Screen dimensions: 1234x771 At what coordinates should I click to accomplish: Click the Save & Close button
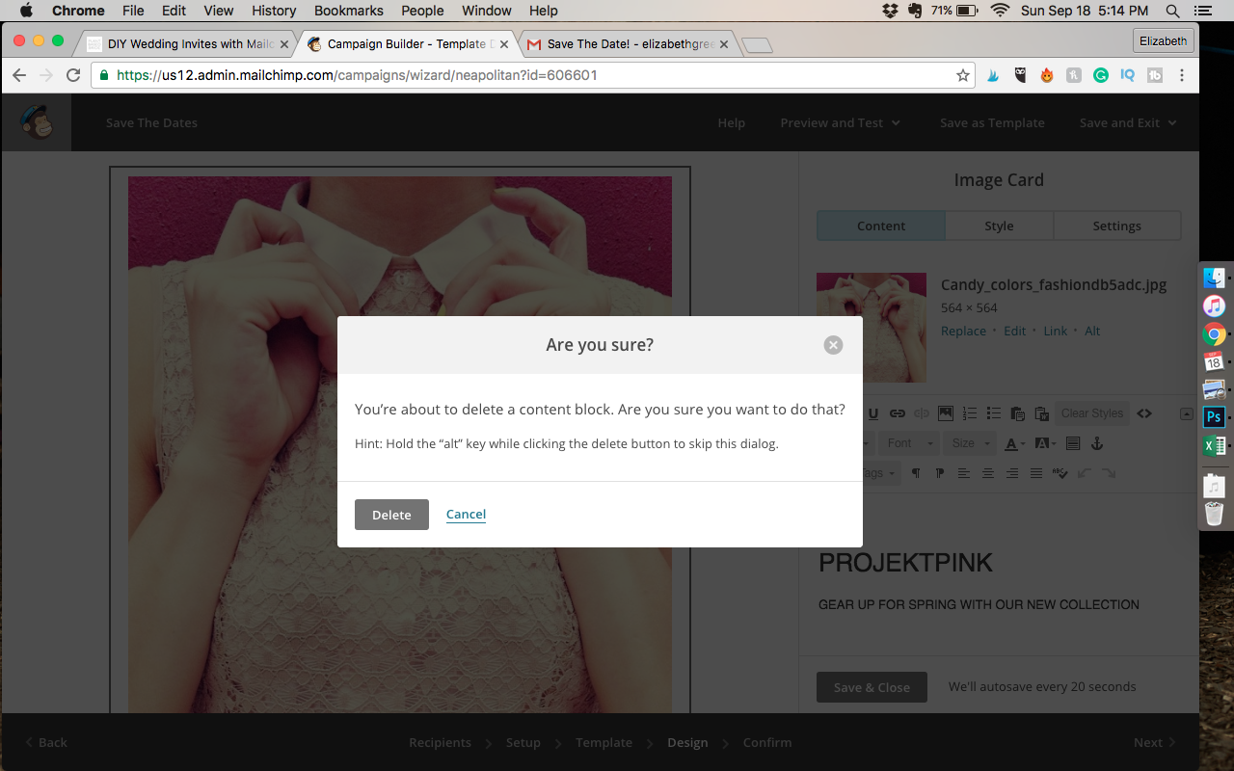[872, 687]
